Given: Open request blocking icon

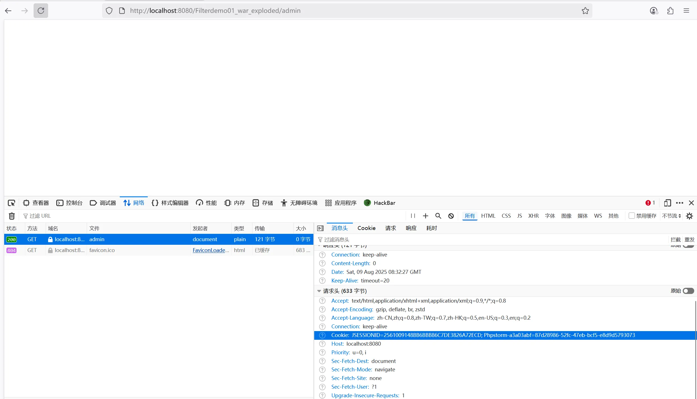Looking at the screenshot, I should [451, 216].
